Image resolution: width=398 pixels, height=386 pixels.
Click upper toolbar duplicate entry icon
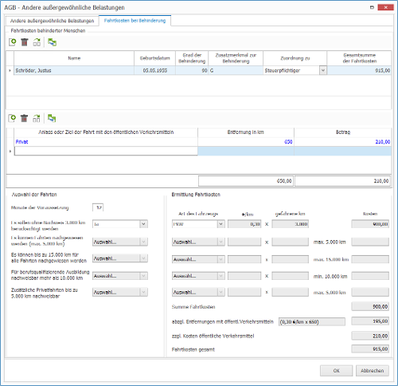tap(37, 42)
